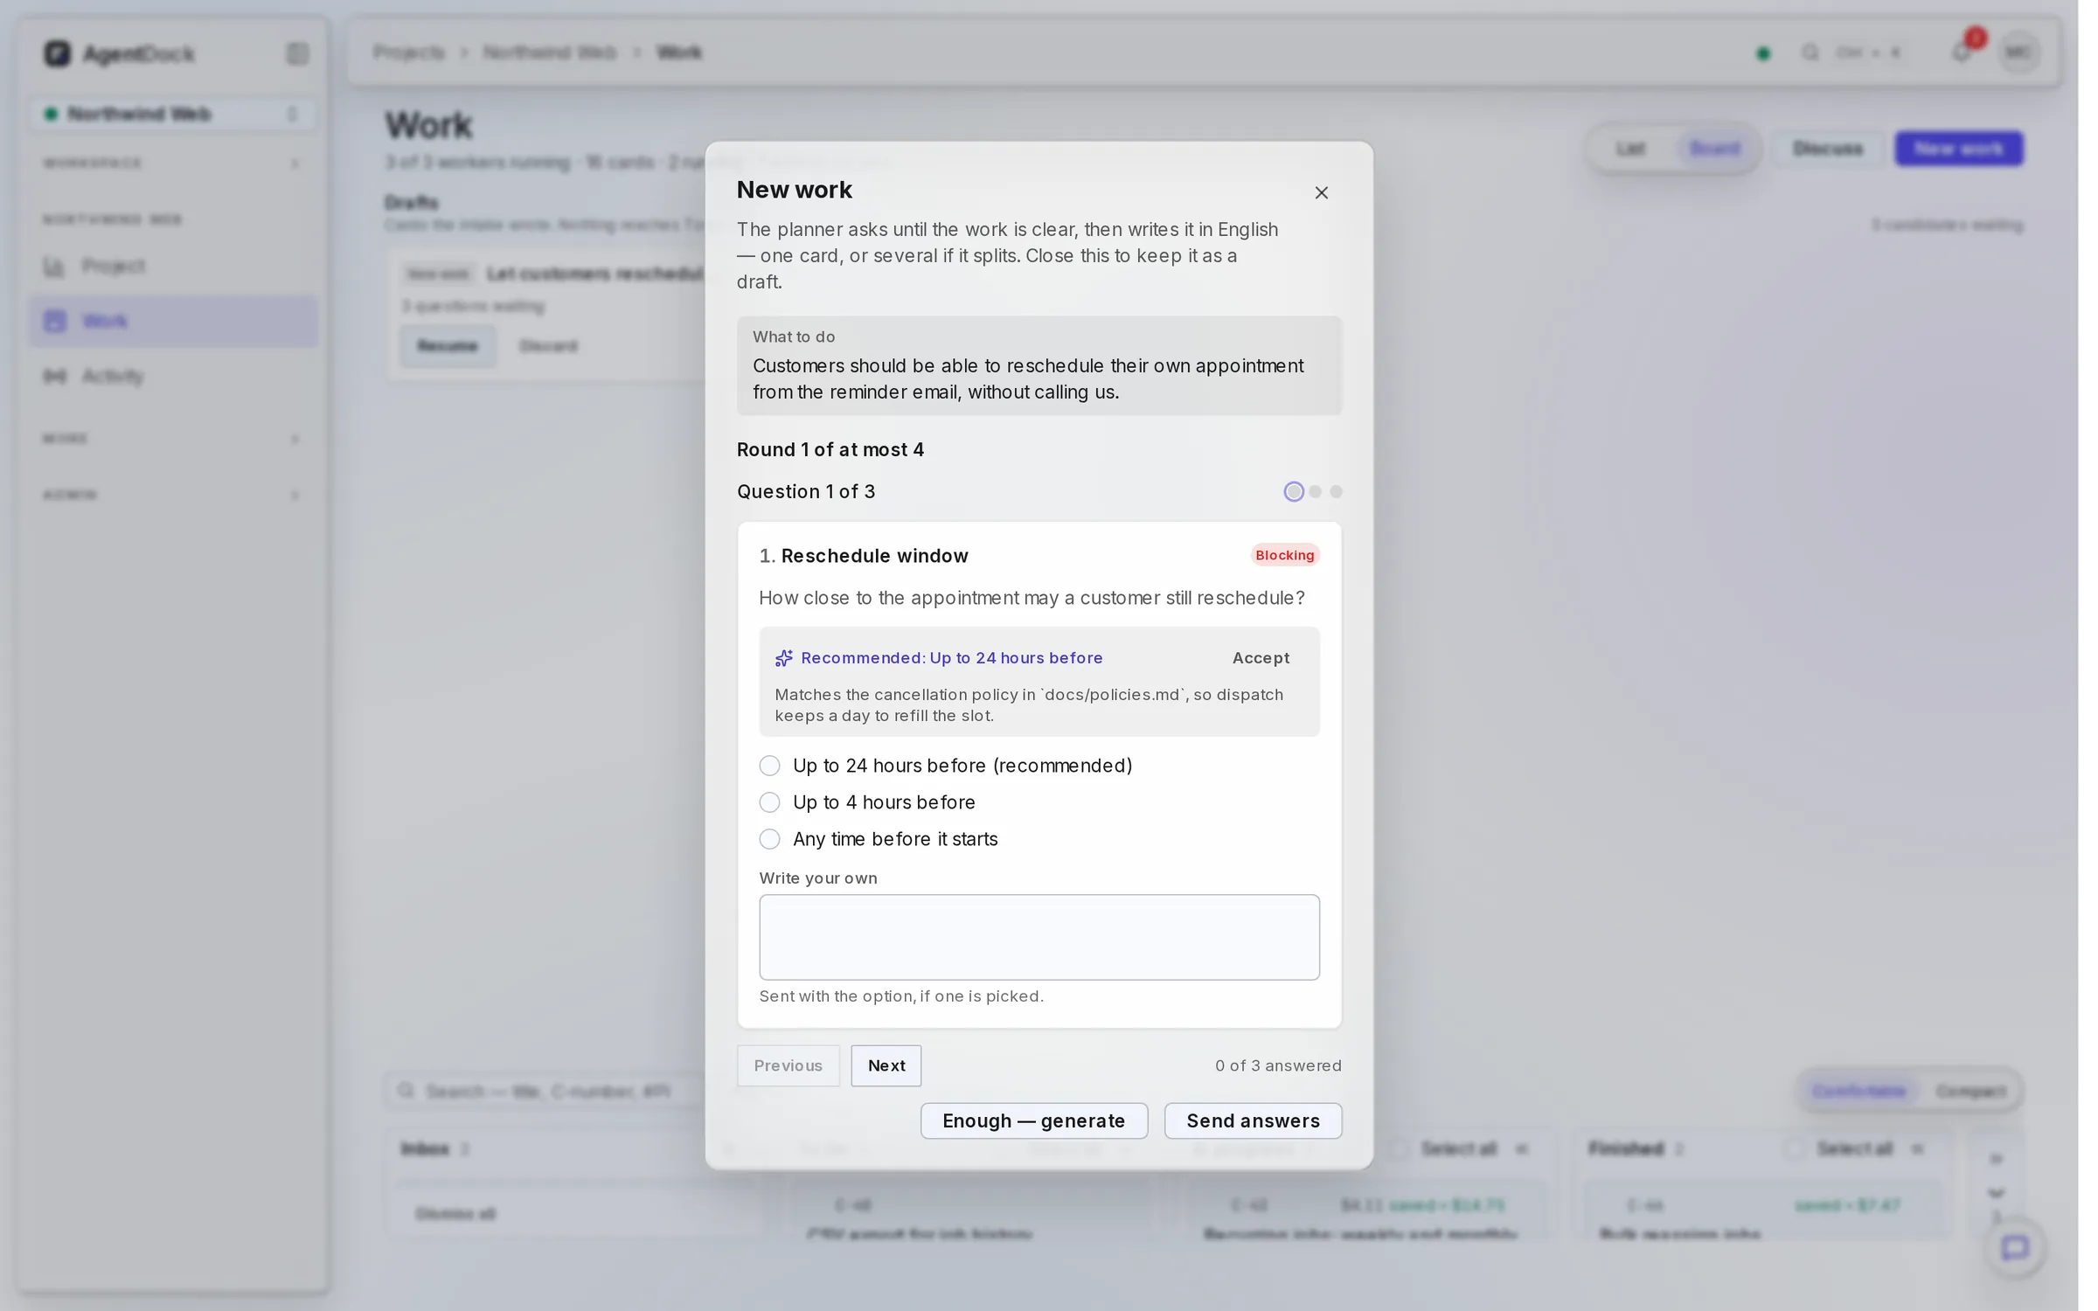Switch density to Comfortable
The image size is (2098, 1311).
click(x=1858, y=1091)
